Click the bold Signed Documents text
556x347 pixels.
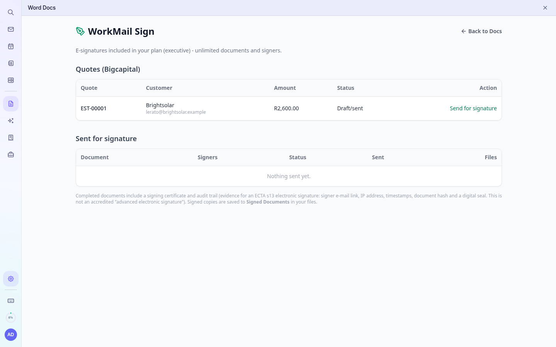pos(268,202)
